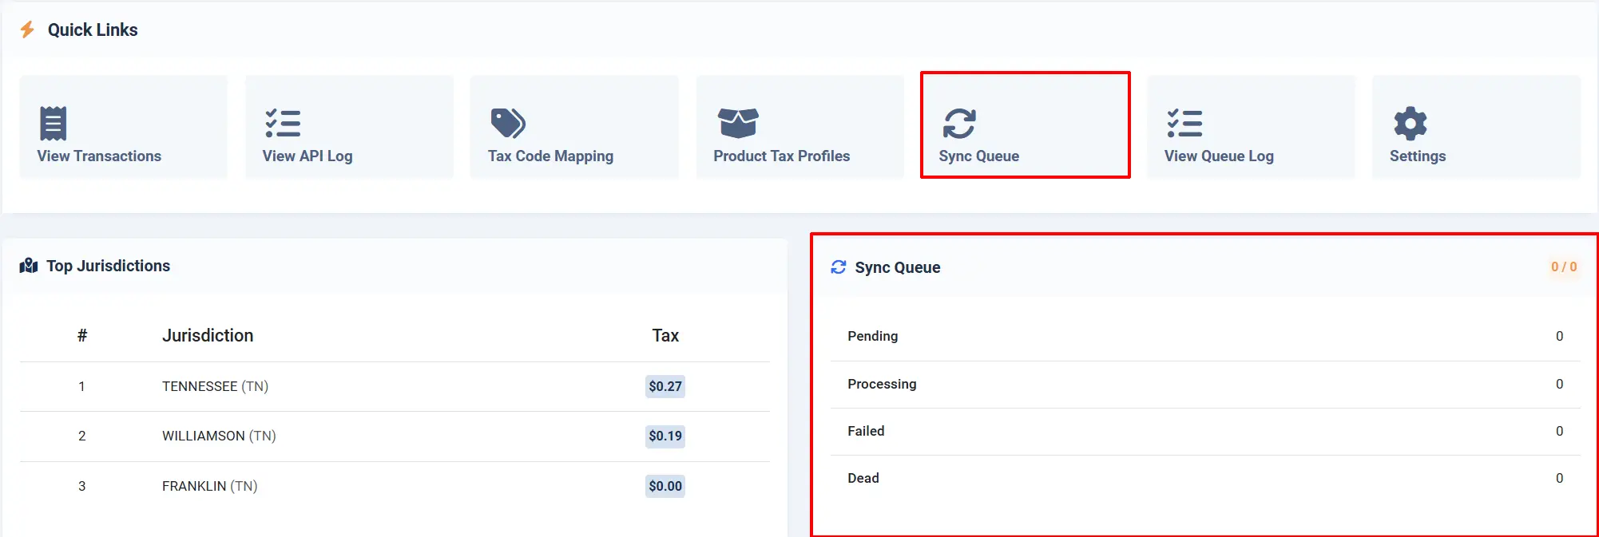Image resolution: width=1599 pixels, height=537 pixels.
Task: Click the Top Jurisdictions map icon
Action: coord(29,266)
